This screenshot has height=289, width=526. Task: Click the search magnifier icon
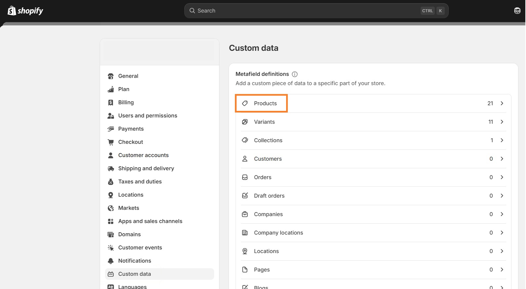pyautogui.click(x=192, y=11)
